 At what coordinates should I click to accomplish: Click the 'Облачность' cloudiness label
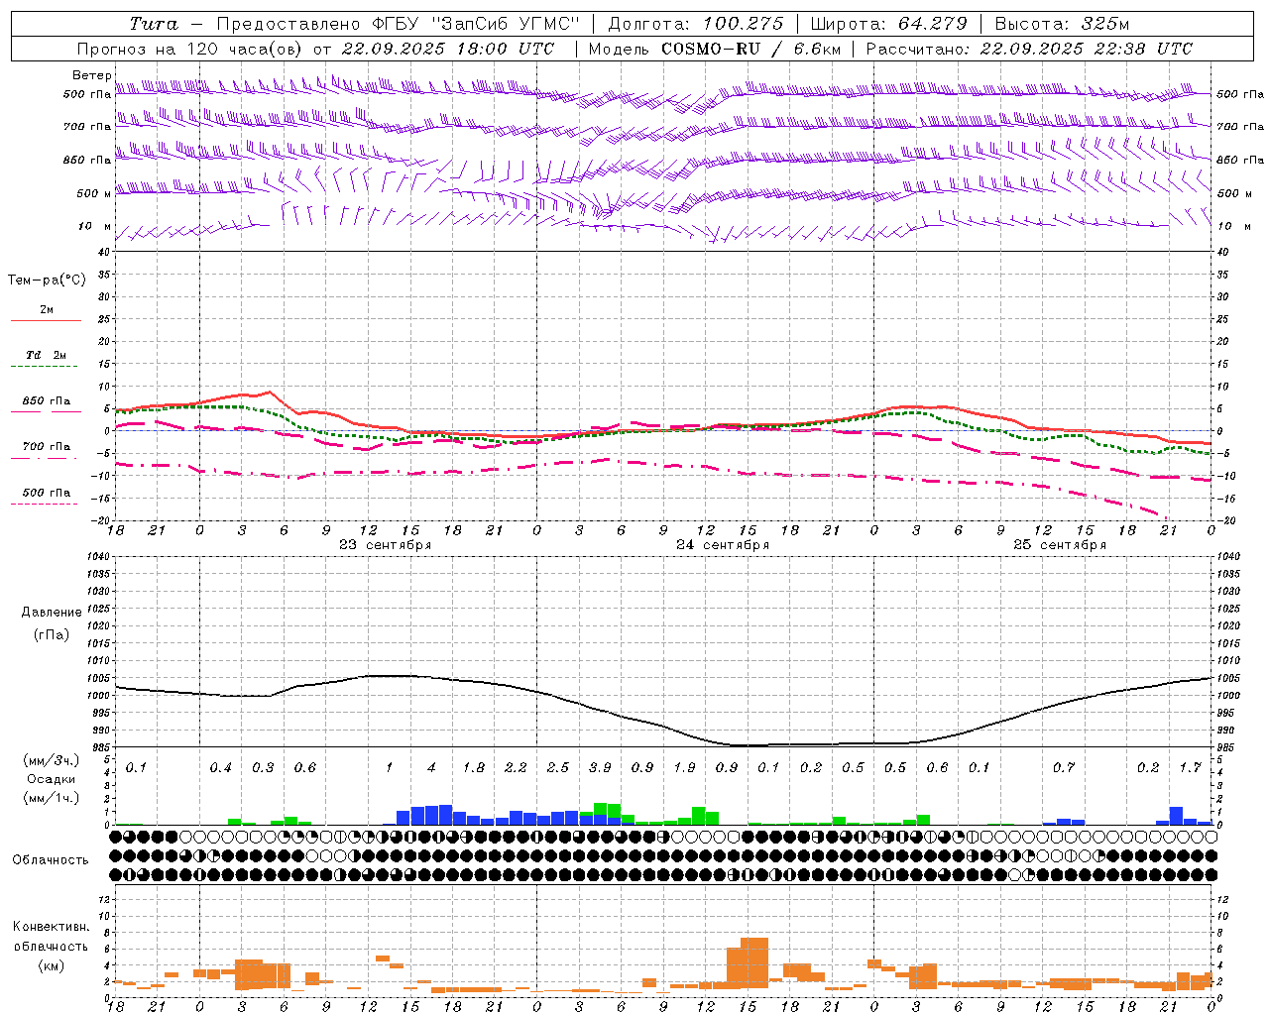(51, 859)
